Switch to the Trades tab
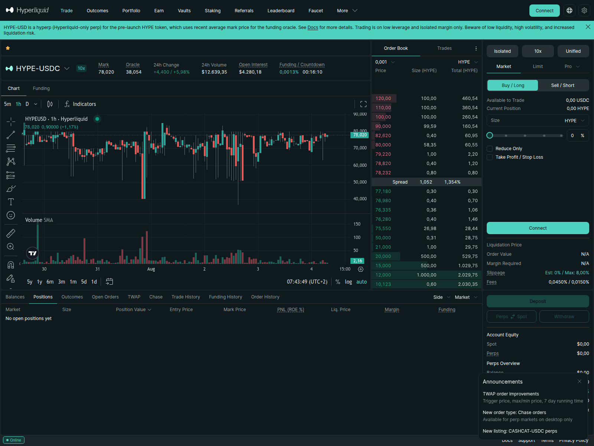The image size is (594, 446). [444, 48]
